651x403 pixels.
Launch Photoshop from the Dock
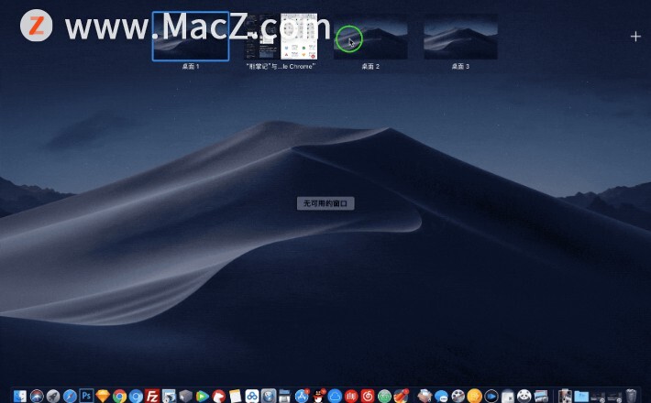(86, 396)
